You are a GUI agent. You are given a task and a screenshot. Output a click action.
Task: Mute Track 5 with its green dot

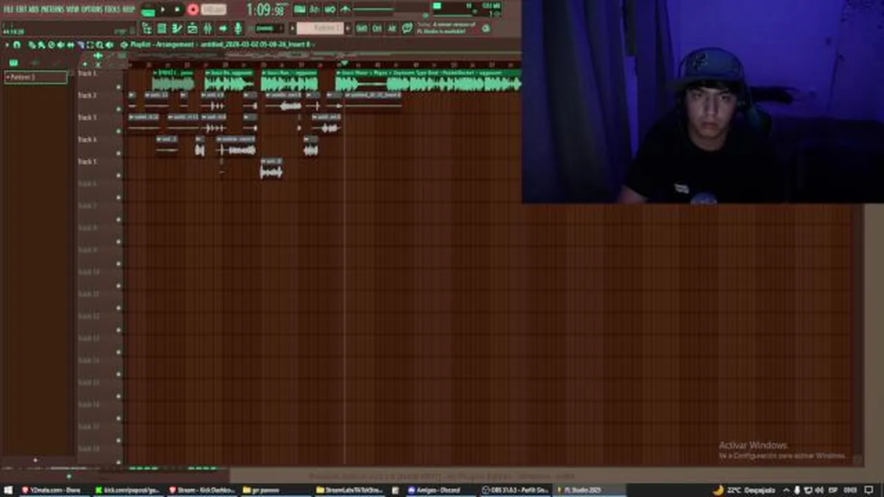[118, 175]
